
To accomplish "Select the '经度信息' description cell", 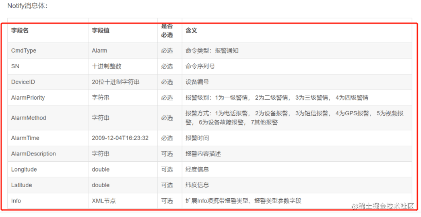I will pyautogui.click(x=197, y=169).
